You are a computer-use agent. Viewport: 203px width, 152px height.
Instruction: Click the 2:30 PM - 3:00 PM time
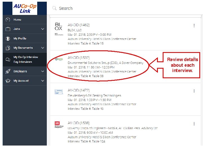[99, 35]
